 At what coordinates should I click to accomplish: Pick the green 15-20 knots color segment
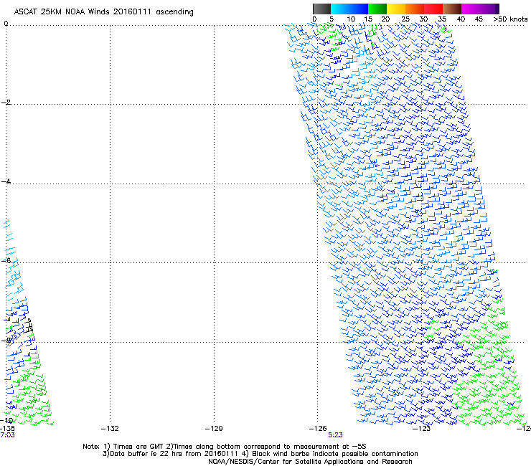pyautogui.click(x=377, y=9)
